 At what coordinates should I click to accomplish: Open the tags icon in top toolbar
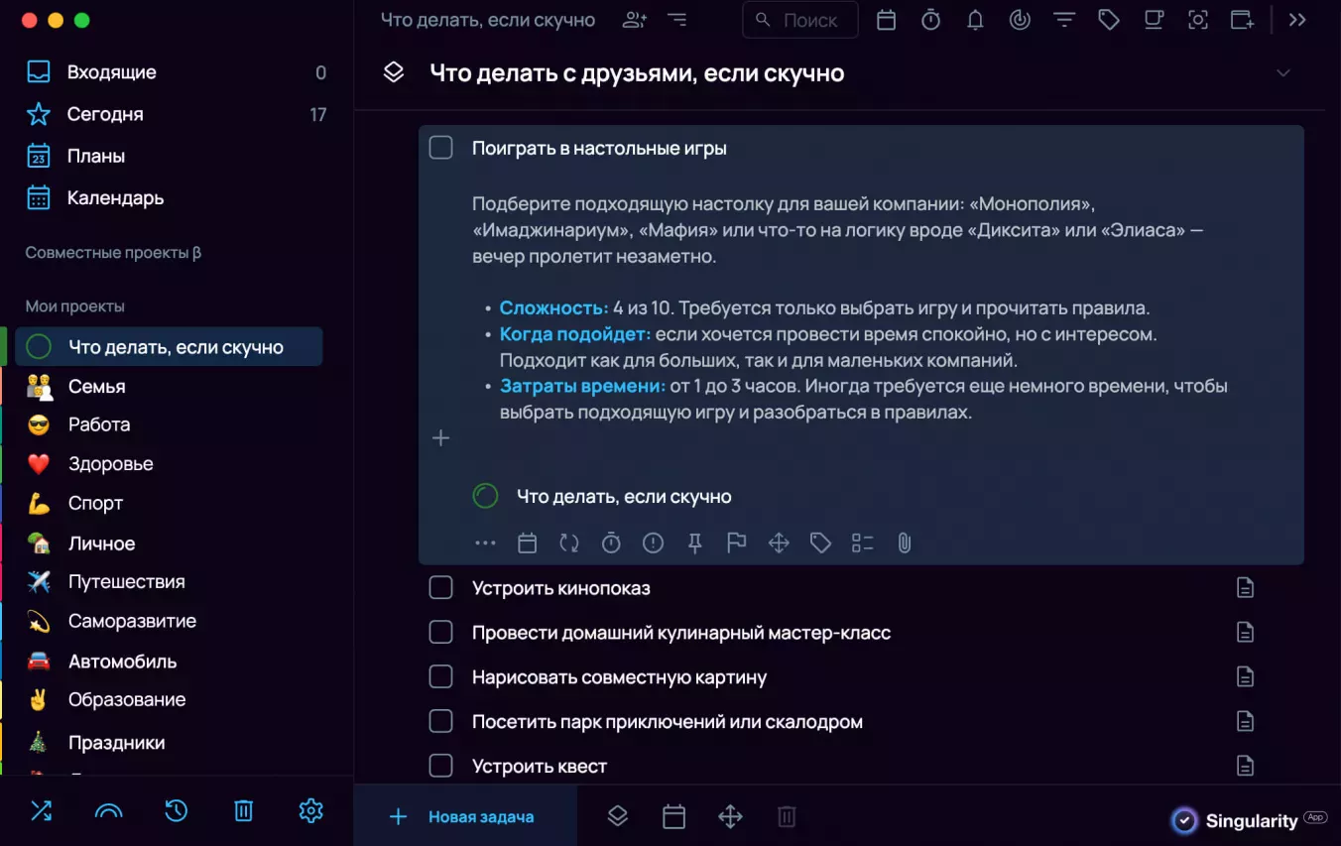click(x=1109, y=20)
